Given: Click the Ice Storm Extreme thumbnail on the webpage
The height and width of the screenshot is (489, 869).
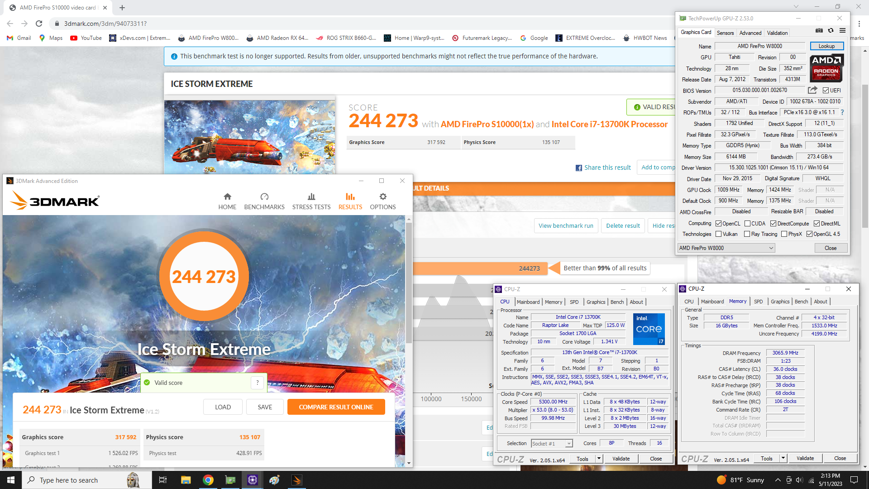Looking at the screenshot, I should [250, 137].
